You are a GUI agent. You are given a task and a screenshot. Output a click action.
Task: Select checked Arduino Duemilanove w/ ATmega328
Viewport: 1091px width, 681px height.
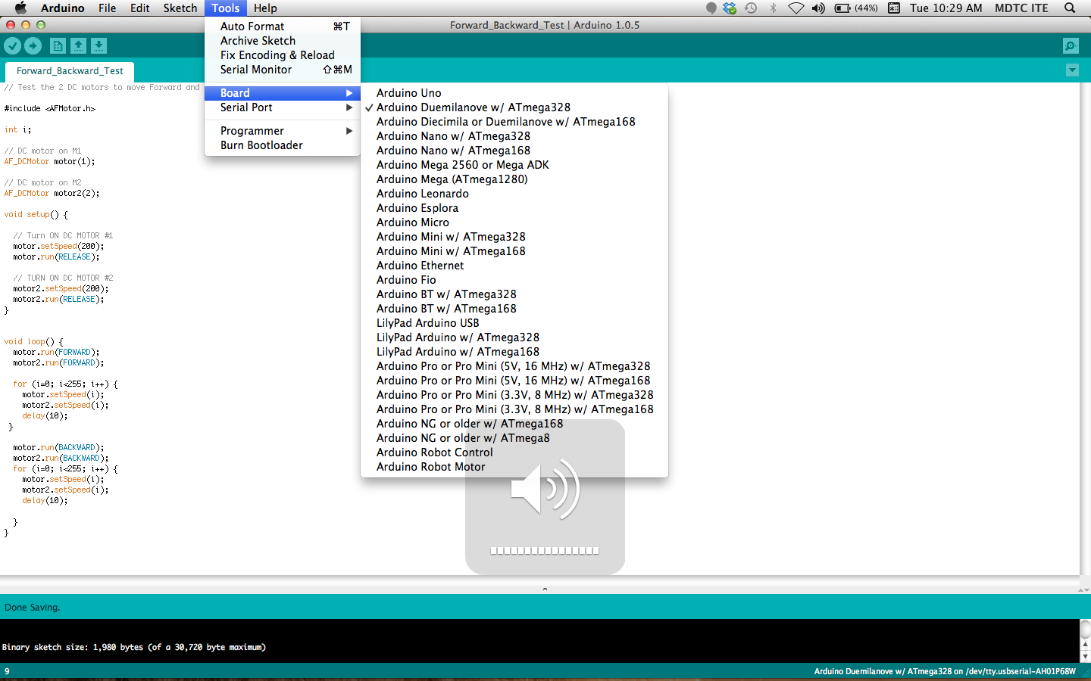(514, 107)
